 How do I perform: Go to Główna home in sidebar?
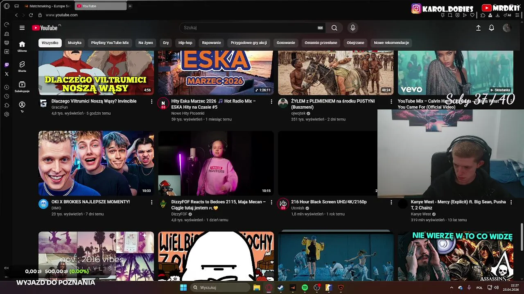point(22,47)
